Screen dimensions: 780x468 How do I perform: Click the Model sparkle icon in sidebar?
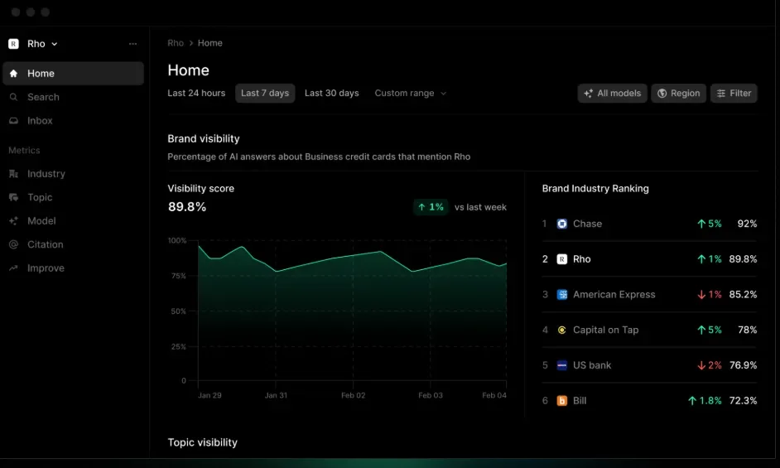[13, 220]
